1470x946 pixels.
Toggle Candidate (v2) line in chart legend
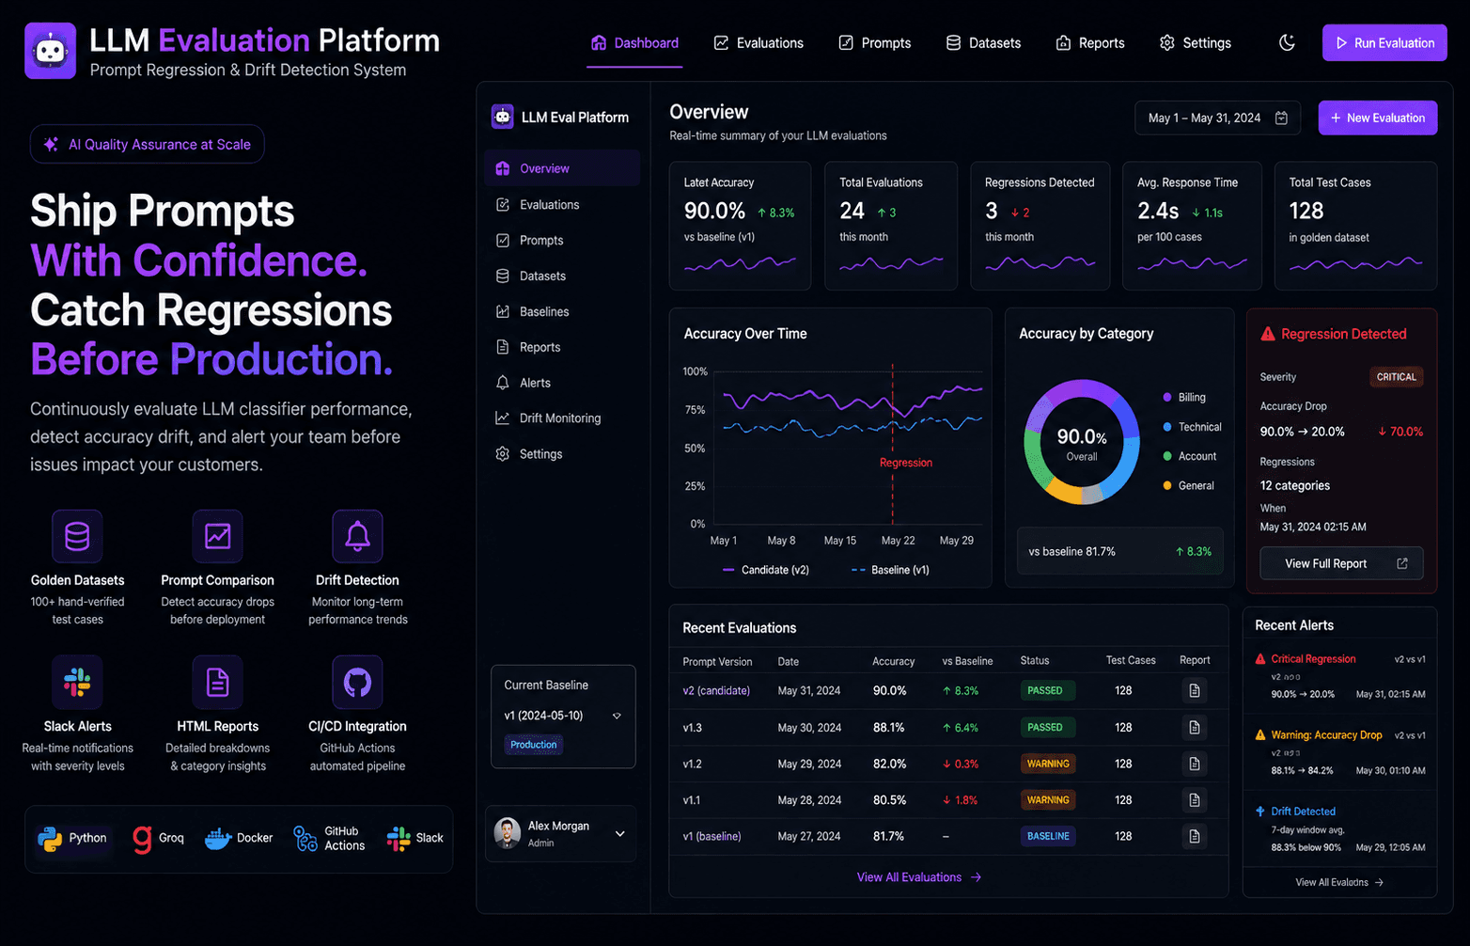(x=766, y=570)
